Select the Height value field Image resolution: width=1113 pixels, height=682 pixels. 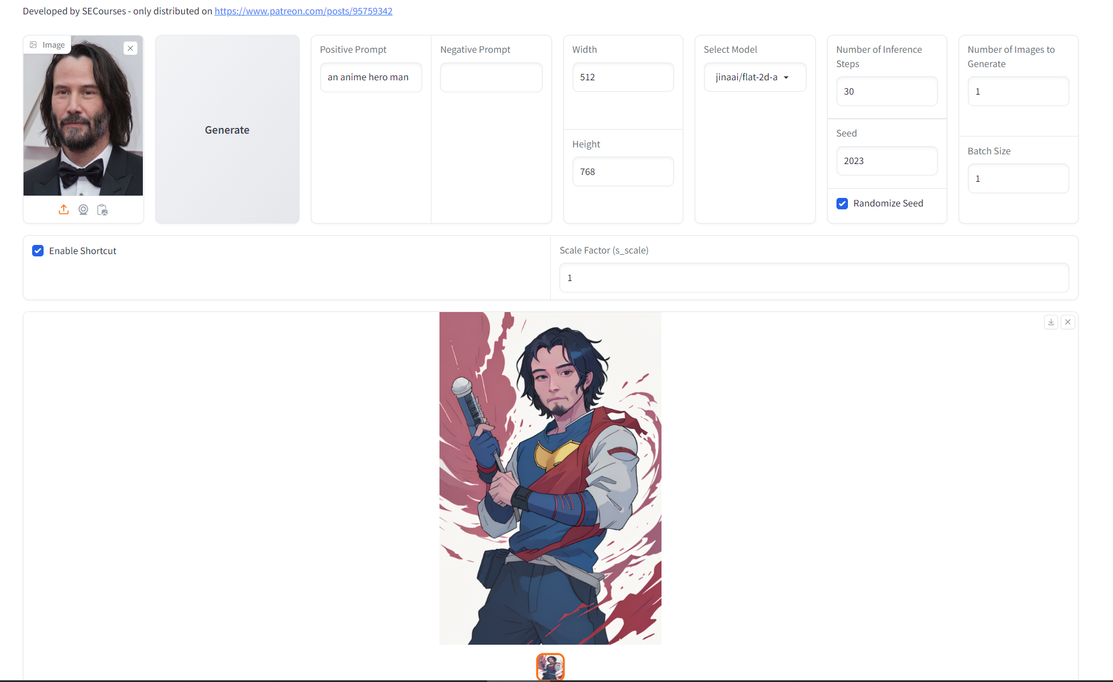[x=622, y=172]
